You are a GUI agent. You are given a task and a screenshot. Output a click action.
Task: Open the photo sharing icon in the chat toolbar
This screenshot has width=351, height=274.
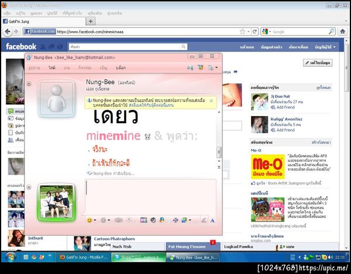[x=143, y=220]
